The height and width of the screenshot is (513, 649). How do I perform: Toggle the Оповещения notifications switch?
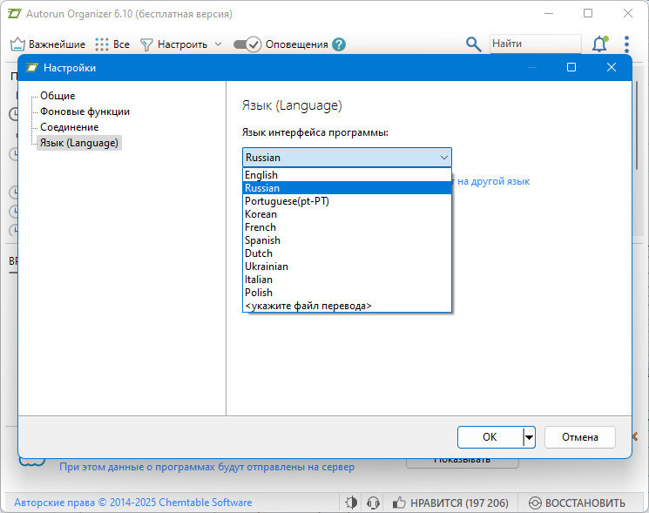pyautogui.click(x=247, y=44)
